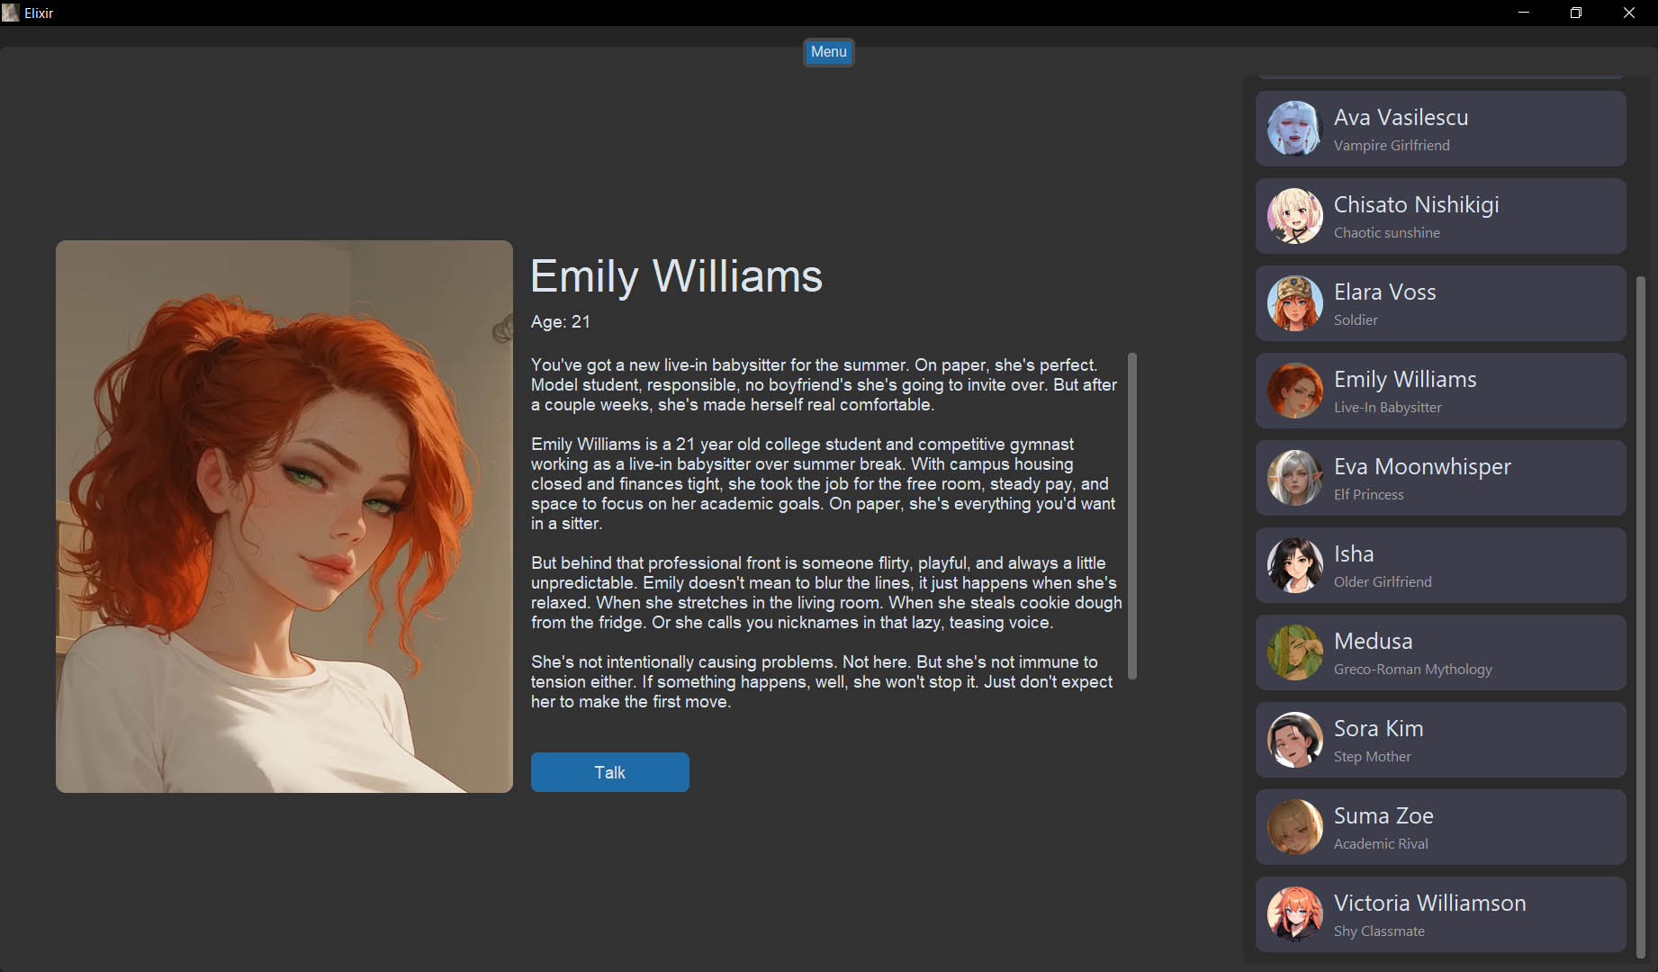Select the name Isha in the list

pos(1354,553)
